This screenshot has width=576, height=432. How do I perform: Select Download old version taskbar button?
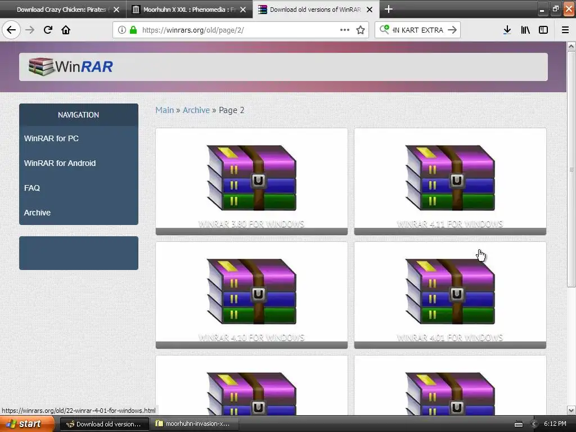click(x=104, y=424)
